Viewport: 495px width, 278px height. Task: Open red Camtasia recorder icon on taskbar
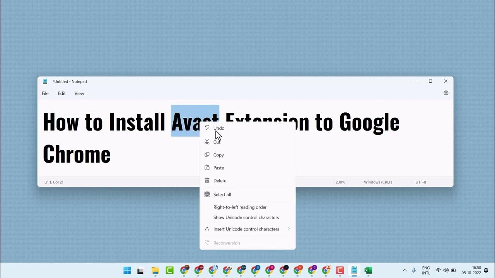(340, 271)
